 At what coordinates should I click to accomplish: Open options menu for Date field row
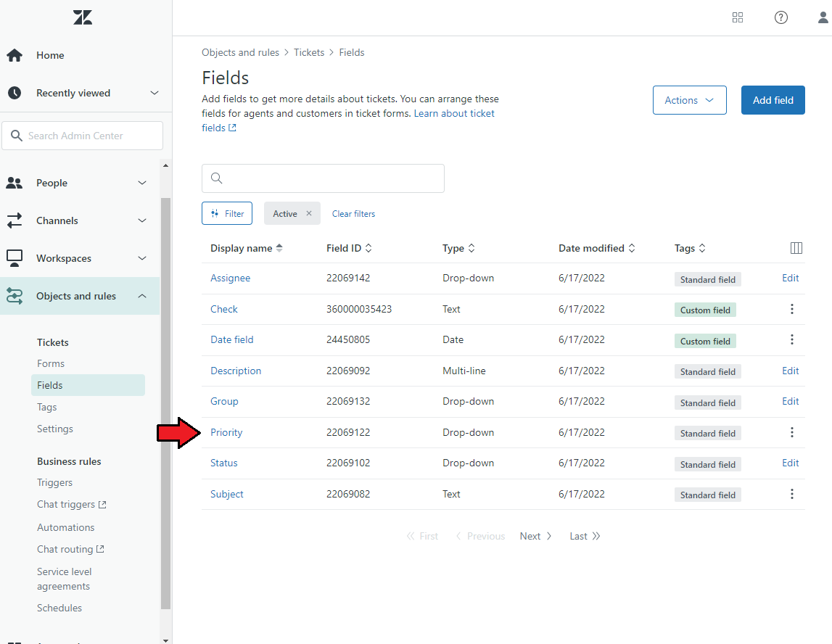point(792,339)
